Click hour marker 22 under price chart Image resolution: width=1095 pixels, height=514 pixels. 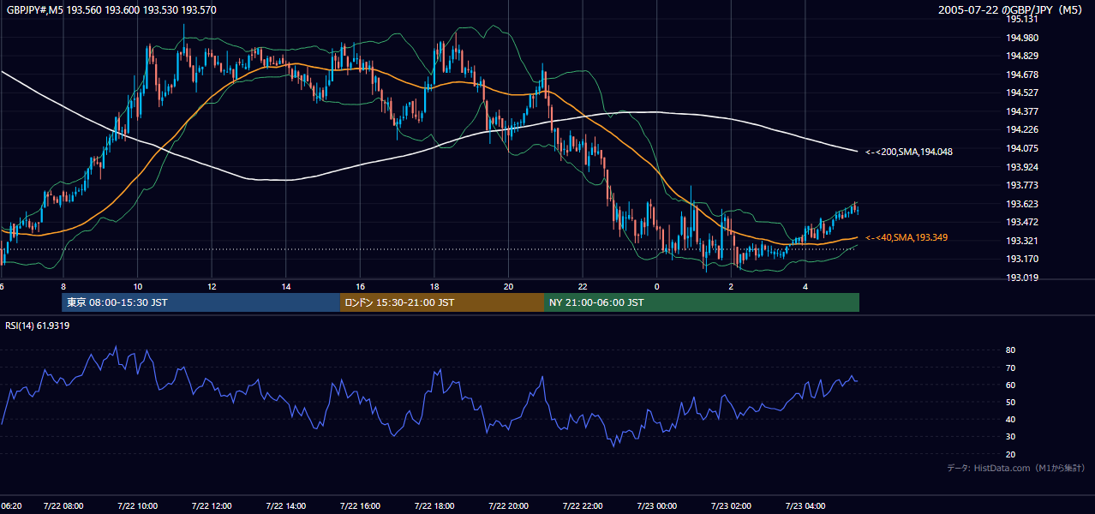[x=583, y=286]
